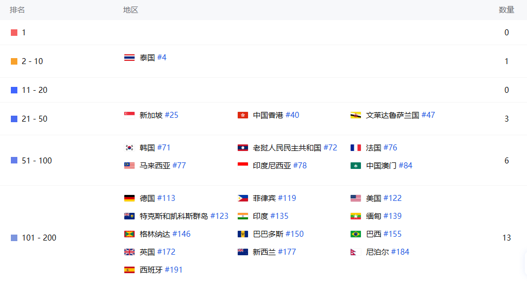Click the swatch for rank 101 - 200

(x=14, y=238)
